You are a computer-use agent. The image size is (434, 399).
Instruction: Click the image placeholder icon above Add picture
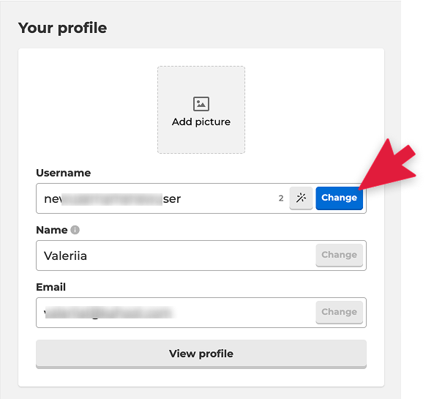click(201, 104)
